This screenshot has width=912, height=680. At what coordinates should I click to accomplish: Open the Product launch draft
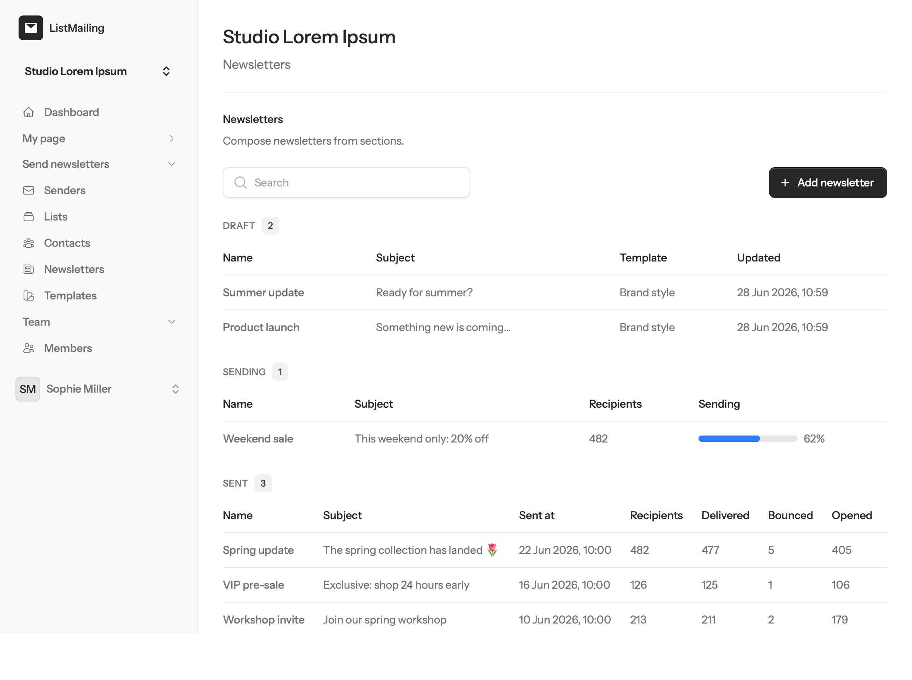point(261,328)
